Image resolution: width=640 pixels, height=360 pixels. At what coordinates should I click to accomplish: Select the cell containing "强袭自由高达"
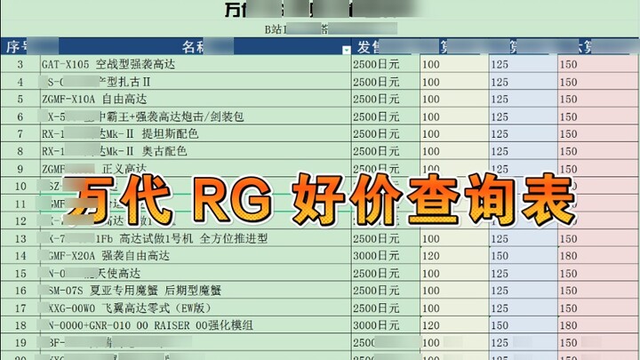click(196, 256)
